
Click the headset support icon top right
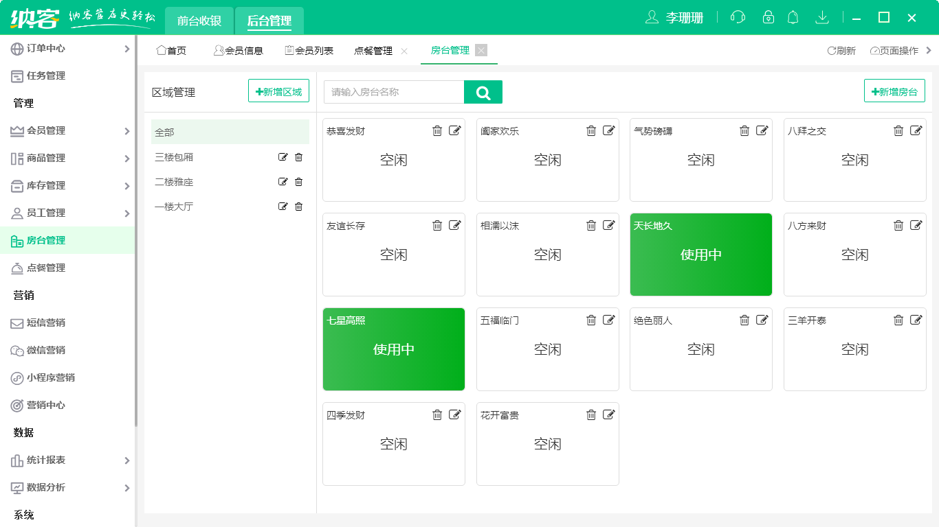(x=737, y=17)
